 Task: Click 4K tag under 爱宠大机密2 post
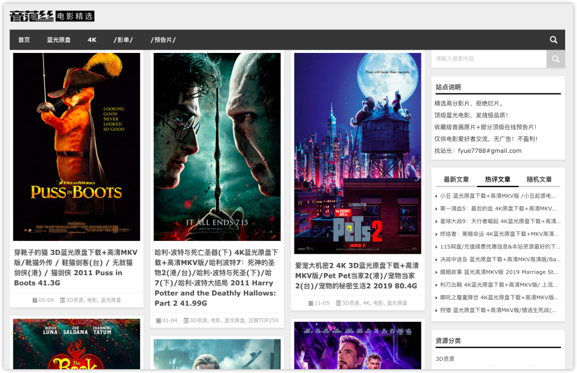pos(367,303)
